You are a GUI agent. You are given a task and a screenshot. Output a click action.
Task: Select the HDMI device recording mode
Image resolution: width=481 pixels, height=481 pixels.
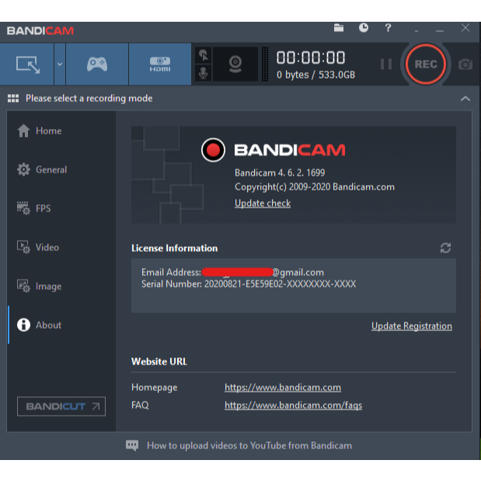click(x=159, y=64)
